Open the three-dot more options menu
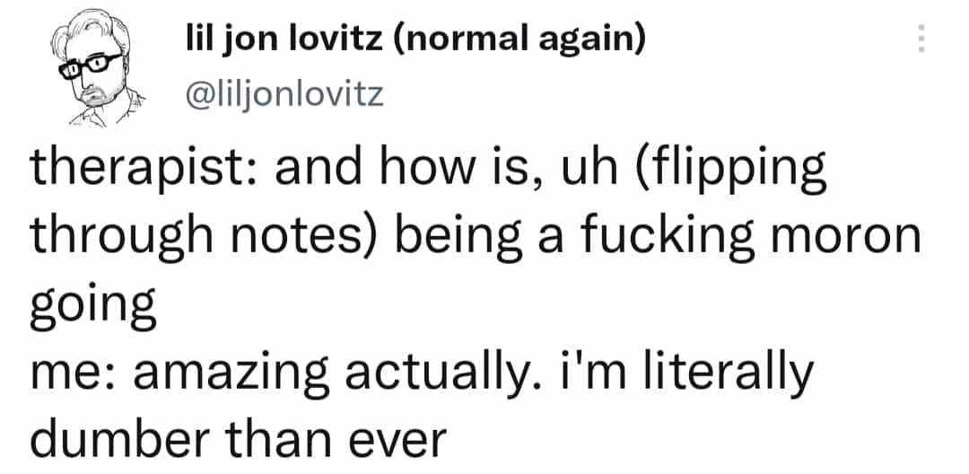 click(x=922, y=39)
